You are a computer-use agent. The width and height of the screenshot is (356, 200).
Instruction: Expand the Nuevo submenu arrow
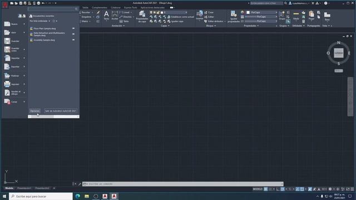point(24,24)
